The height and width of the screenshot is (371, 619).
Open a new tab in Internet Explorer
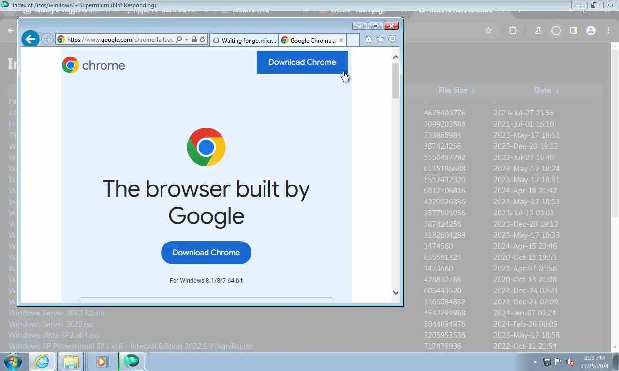pyautogui.click(x=353, y=40)
